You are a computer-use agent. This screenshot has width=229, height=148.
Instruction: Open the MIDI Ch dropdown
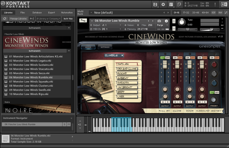click(x=106, y=29)
